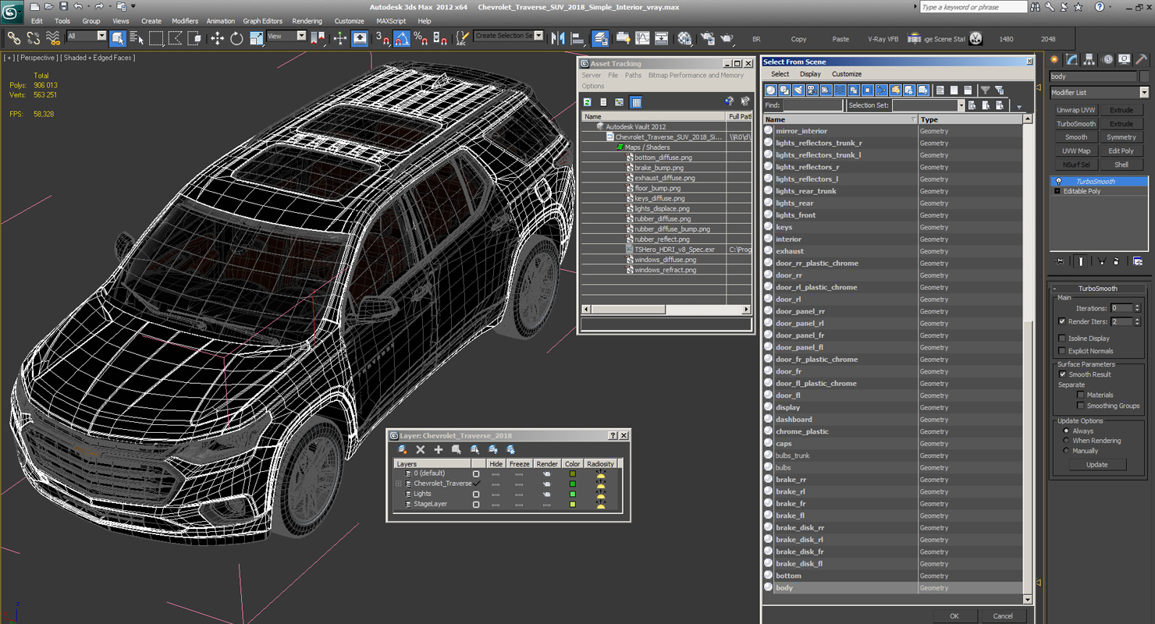Click OK in Select From Scene
1155x624 pixels.
[954, 616]
